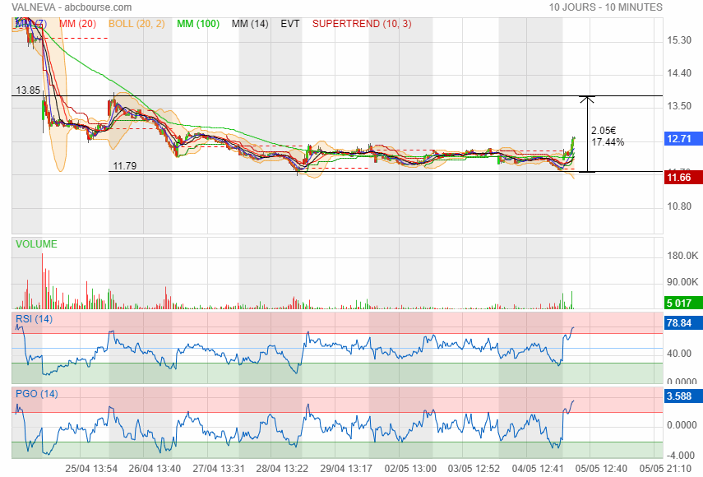Image resolution: width=703 pixels, height=477 pixels.
Task: Click the "25/04 13:54" time axis label
Action: click(91, 469)
